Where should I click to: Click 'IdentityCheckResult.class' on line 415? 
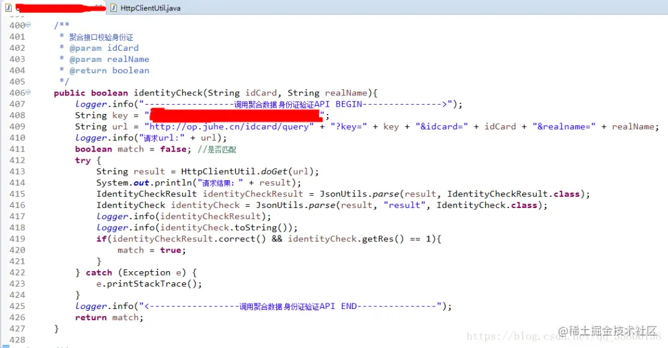(x=513, y=194)
